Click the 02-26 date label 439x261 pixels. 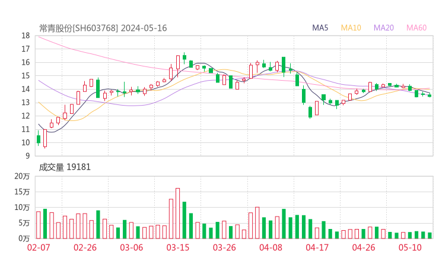point(85,247)
